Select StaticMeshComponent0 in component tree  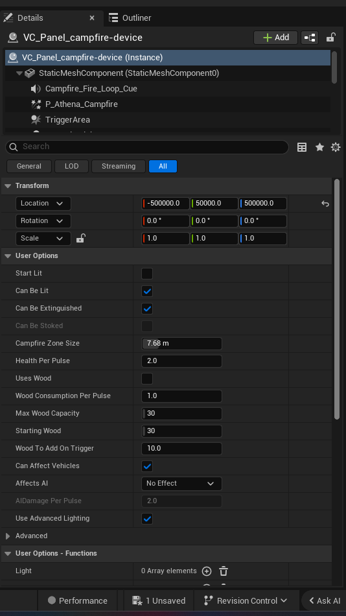click(129, 73)
